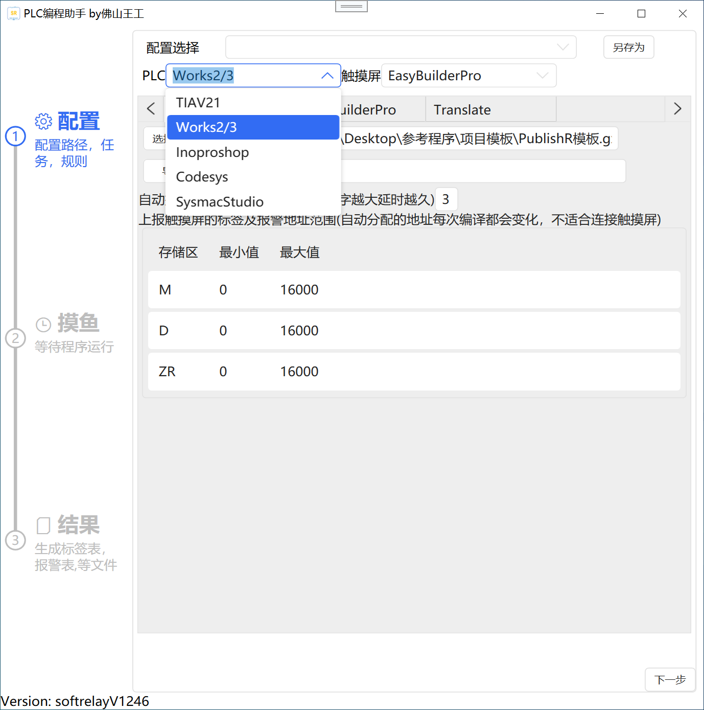Click the delay value field showing 3

tap(447, 199)
